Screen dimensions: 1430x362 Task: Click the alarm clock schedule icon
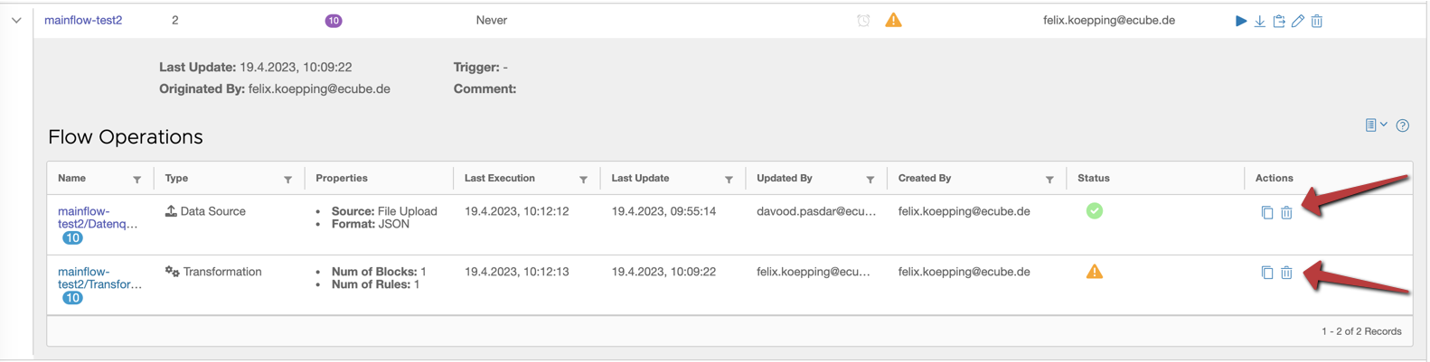(x=863, y=21)
